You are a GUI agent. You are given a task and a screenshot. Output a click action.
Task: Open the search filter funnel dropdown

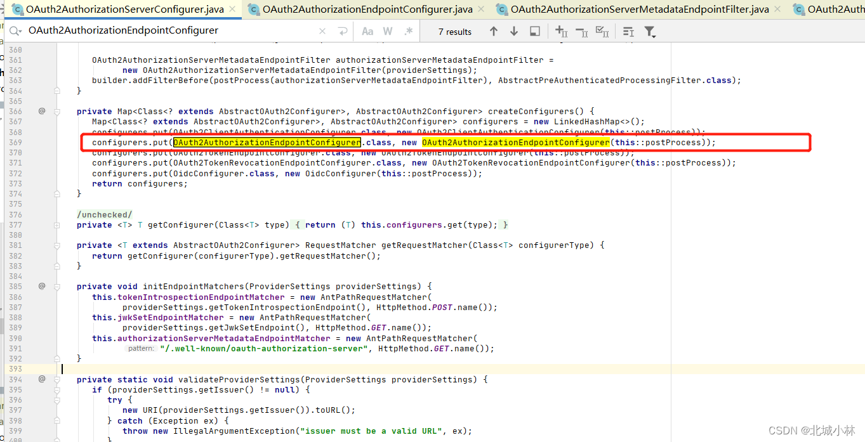pyautogui.click(x=650, y=31)
